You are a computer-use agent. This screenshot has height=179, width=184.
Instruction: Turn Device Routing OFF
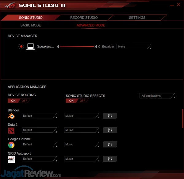tap(25, 101)
